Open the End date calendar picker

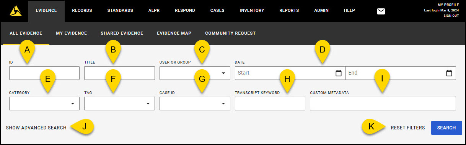(x=449, y=73)
